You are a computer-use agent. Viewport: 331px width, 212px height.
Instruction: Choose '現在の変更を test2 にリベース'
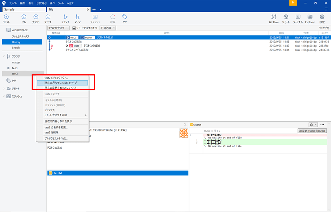coord(63,88)
